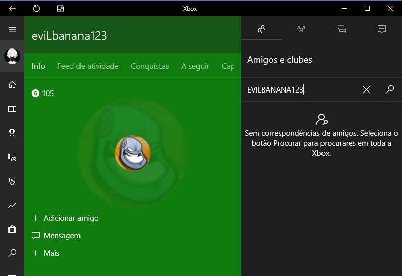Go to Home in the sidebar
Screen dimensions: 402x276
[12, 84]
